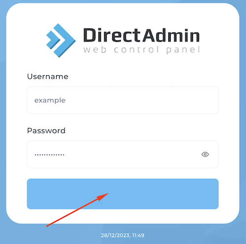Image resolution: width=246 pixels, height=244 pixels.
Task: Click empty space right of password dots
Action: [131, 154]
